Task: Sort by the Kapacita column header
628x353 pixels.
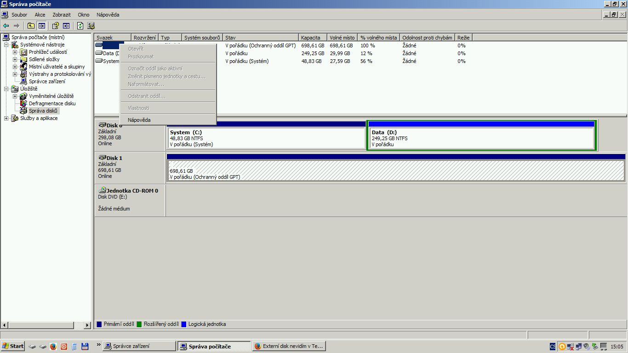Action: (313, 37)
